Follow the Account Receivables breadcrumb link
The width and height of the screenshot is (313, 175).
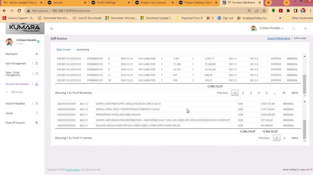[279, 38]
